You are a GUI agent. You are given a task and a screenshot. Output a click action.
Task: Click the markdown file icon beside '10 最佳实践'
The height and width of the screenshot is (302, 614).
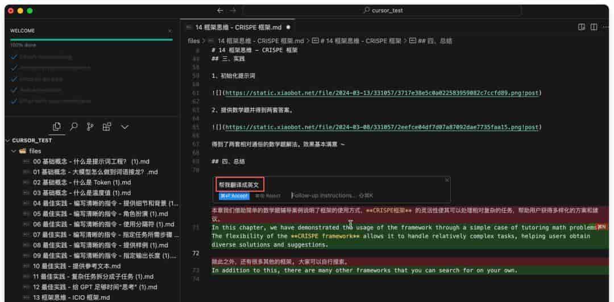point(27,266)
